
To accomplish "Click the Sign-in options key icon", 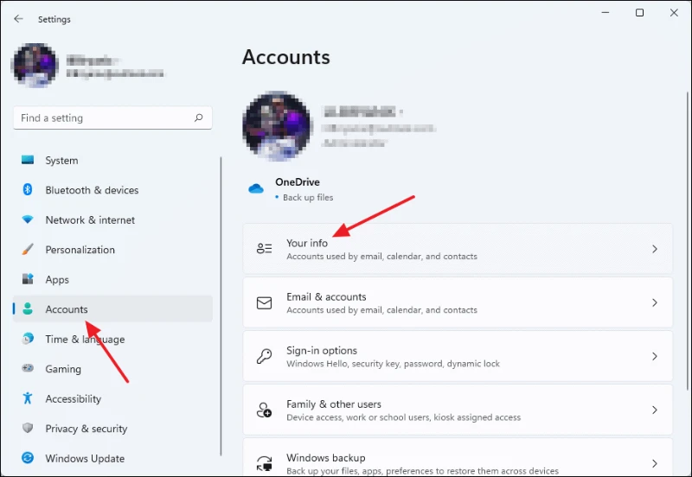I will (265, 356).
